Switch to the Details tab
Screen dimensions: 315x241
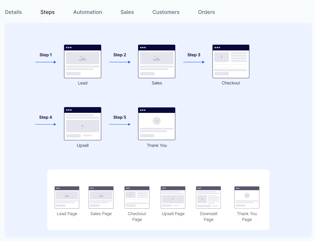point(13,12)
